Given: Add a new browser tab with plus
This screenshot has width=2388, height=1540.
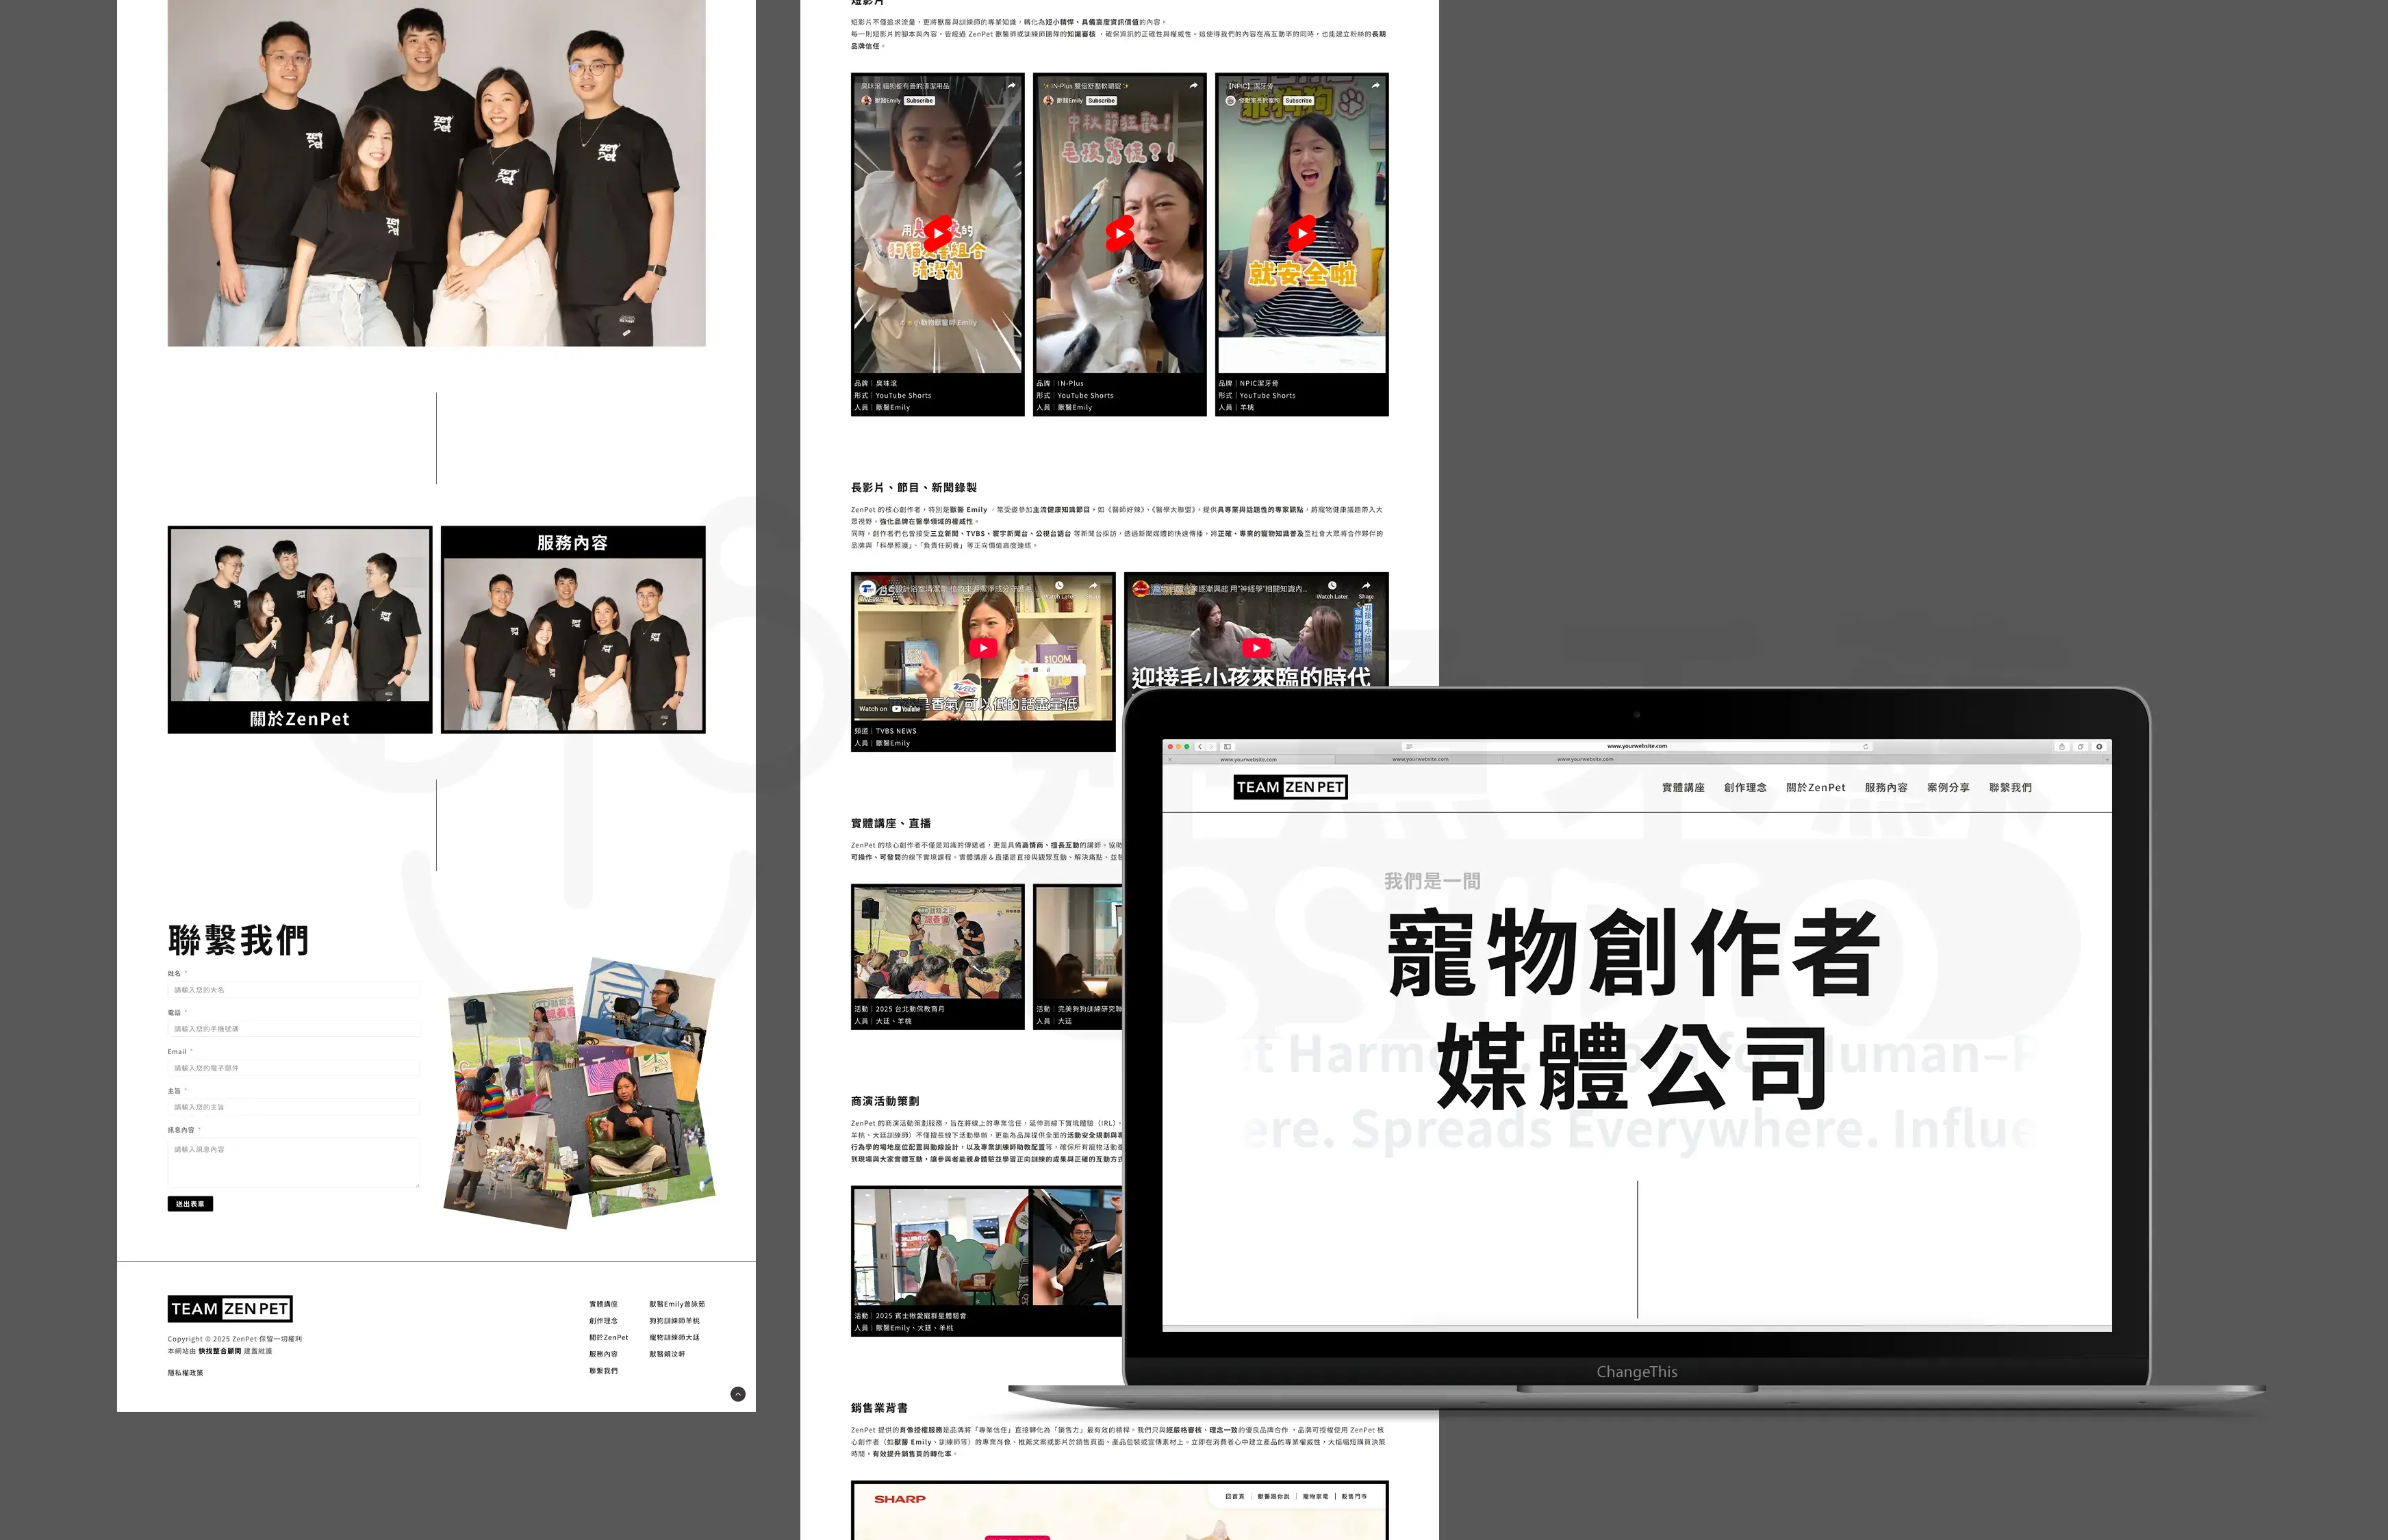Looking at the screenshot, I should (x=2107, y=760).
